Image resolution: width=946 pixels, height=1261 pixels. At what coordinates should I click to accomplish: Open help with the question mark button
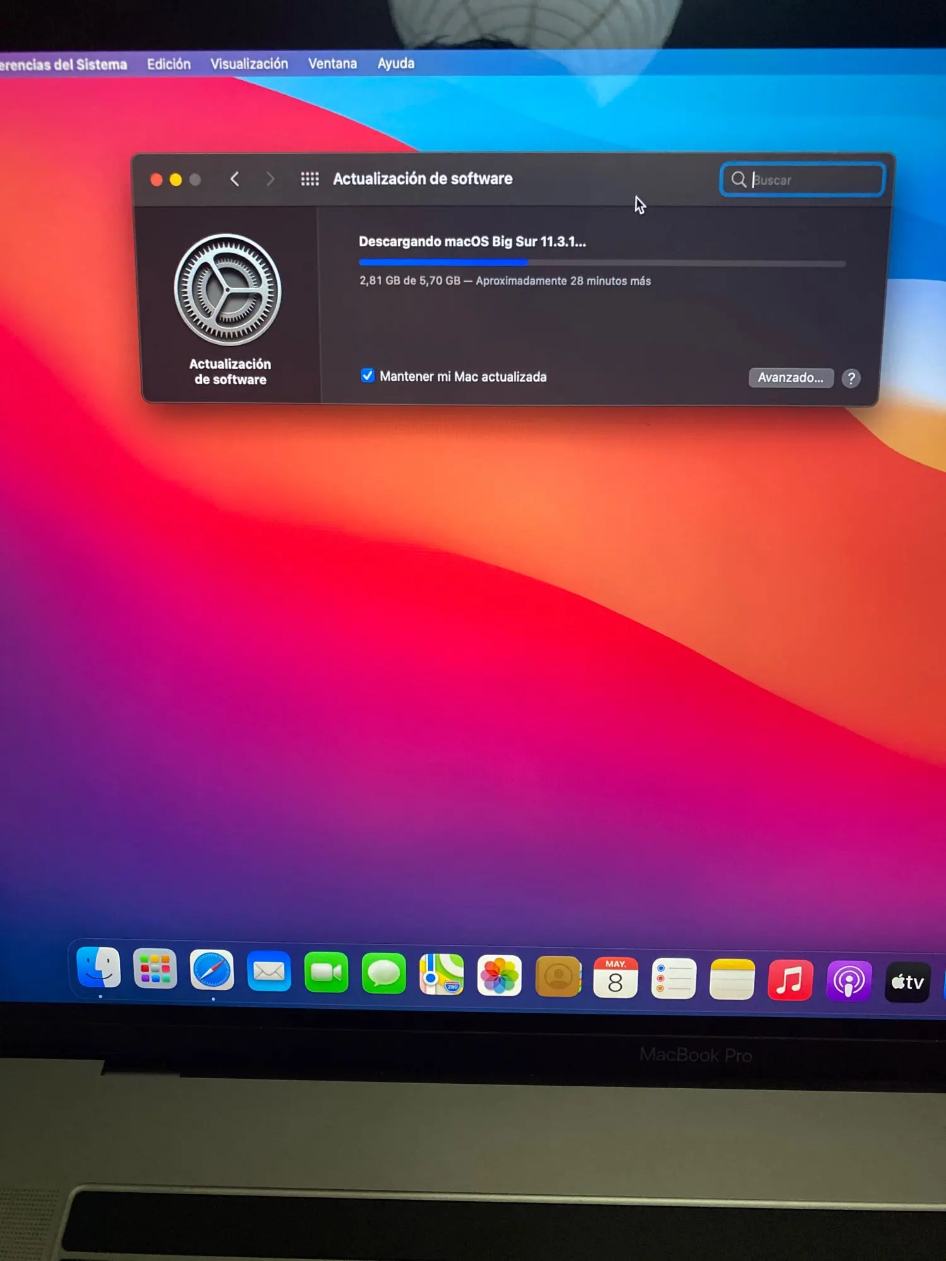(851, 378)
